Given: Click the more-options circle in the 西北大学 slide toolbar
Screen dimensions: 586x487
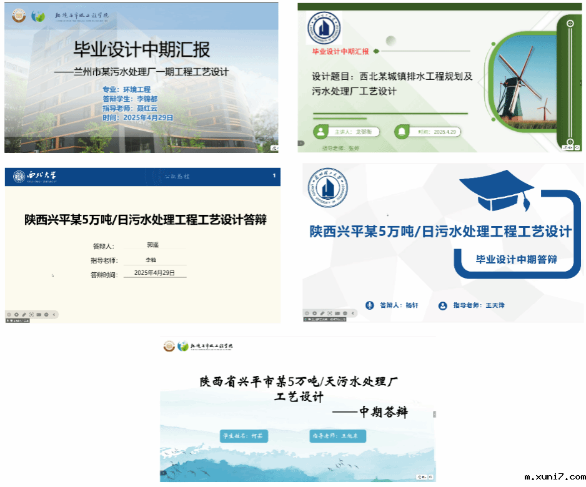Looking at the screenshot, I should (47, 314).
